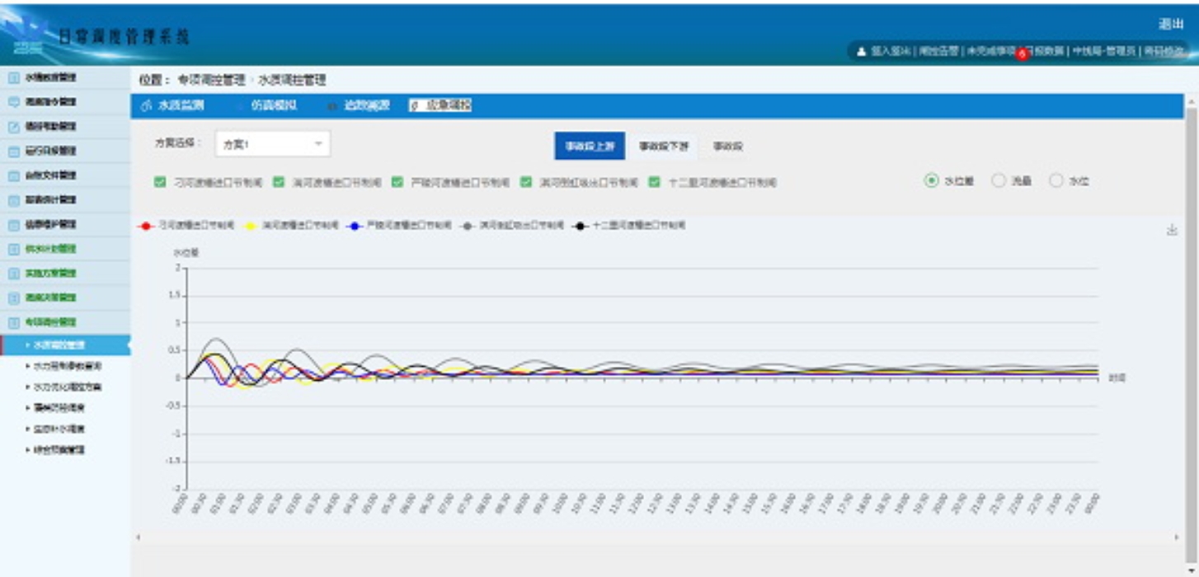This screenshot has width=1199, height=577.
Task: Switch to the 追踪溯源 tab
Action: point(366,106)
